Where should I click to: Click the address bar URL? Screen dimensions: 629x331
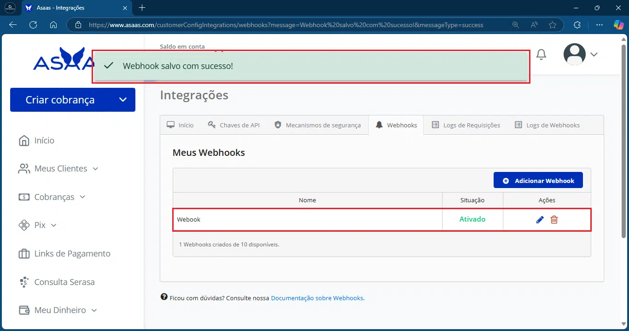(x=286, y=25)
